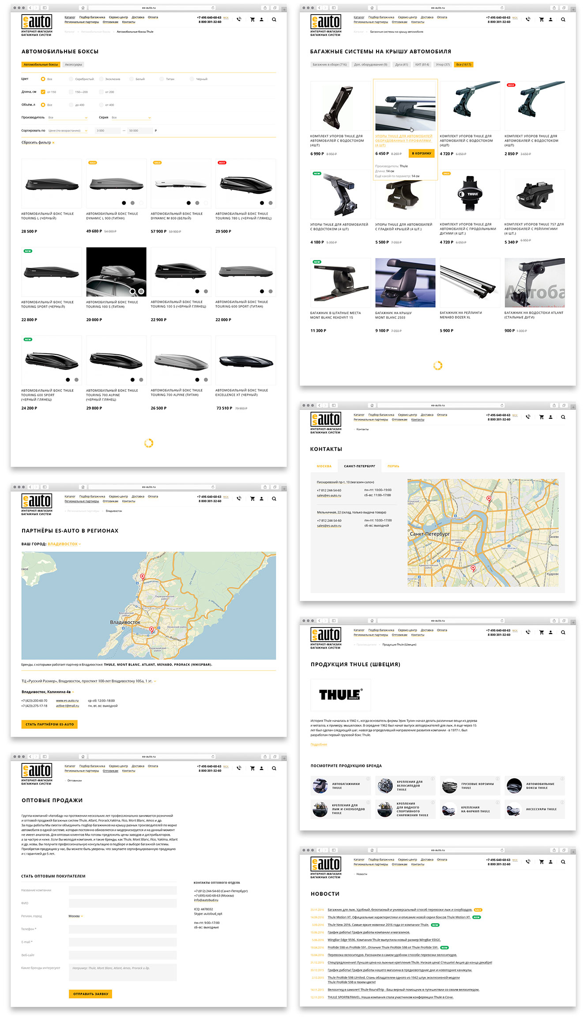Select volume от 400 radio button
The image size is (587, 1029).
(101, 105)
